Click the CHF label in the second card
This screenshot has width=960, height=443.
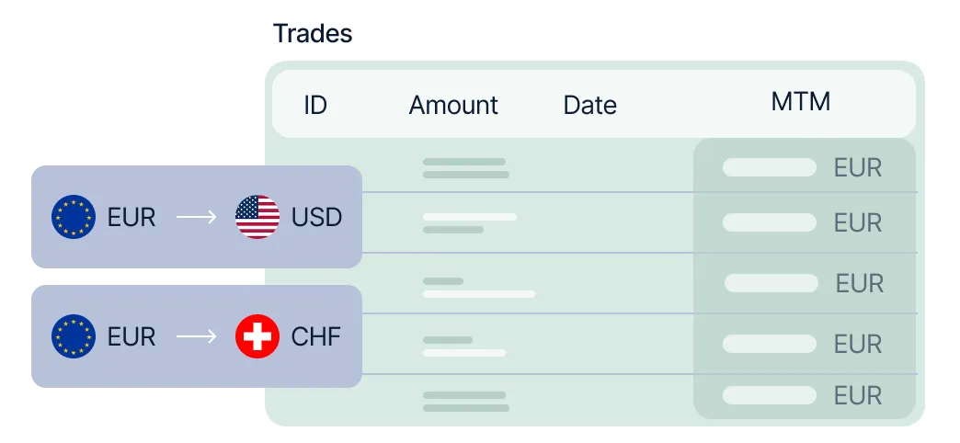(x=316, y=336)
